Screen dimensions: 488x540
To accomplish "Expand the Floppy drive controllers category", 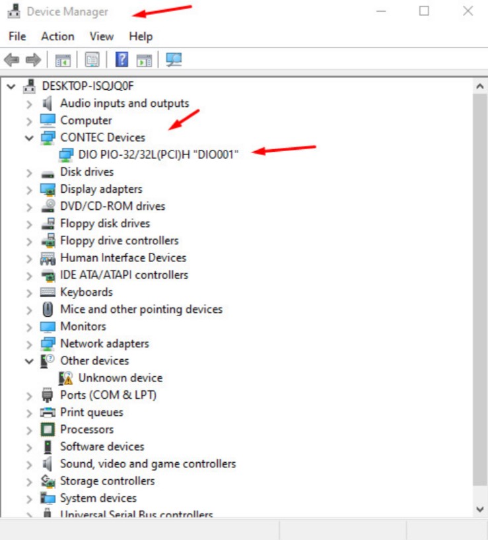I will (x=29, y=242).
